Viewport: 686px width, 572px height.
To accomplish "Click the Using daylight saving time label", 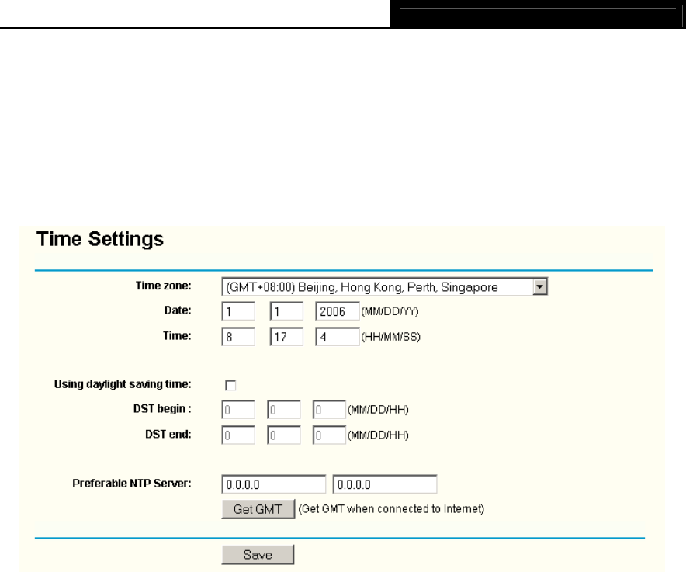I will (x=123, y=384).
